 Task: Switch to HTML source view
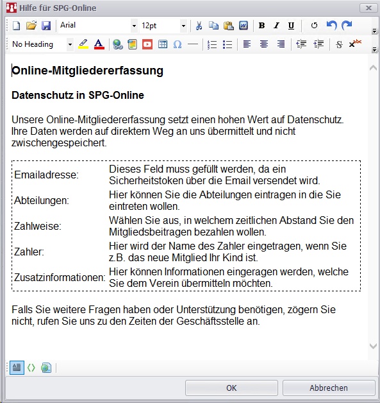(x=31, y=368)
